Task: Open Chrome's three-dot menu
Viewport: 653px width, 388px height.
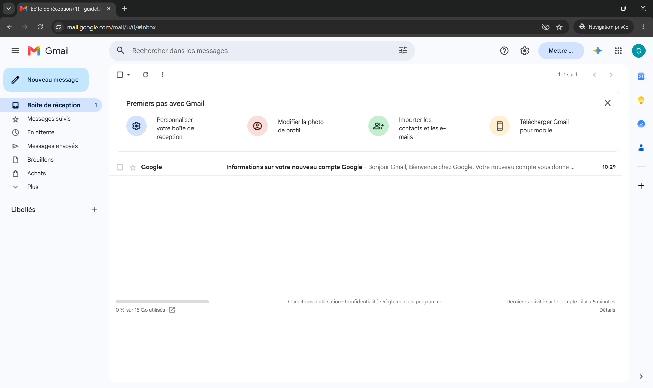Action: (x=643, y=27)
